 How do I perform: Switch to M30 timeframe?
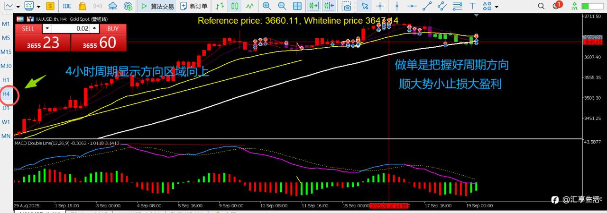click(6, 66)
